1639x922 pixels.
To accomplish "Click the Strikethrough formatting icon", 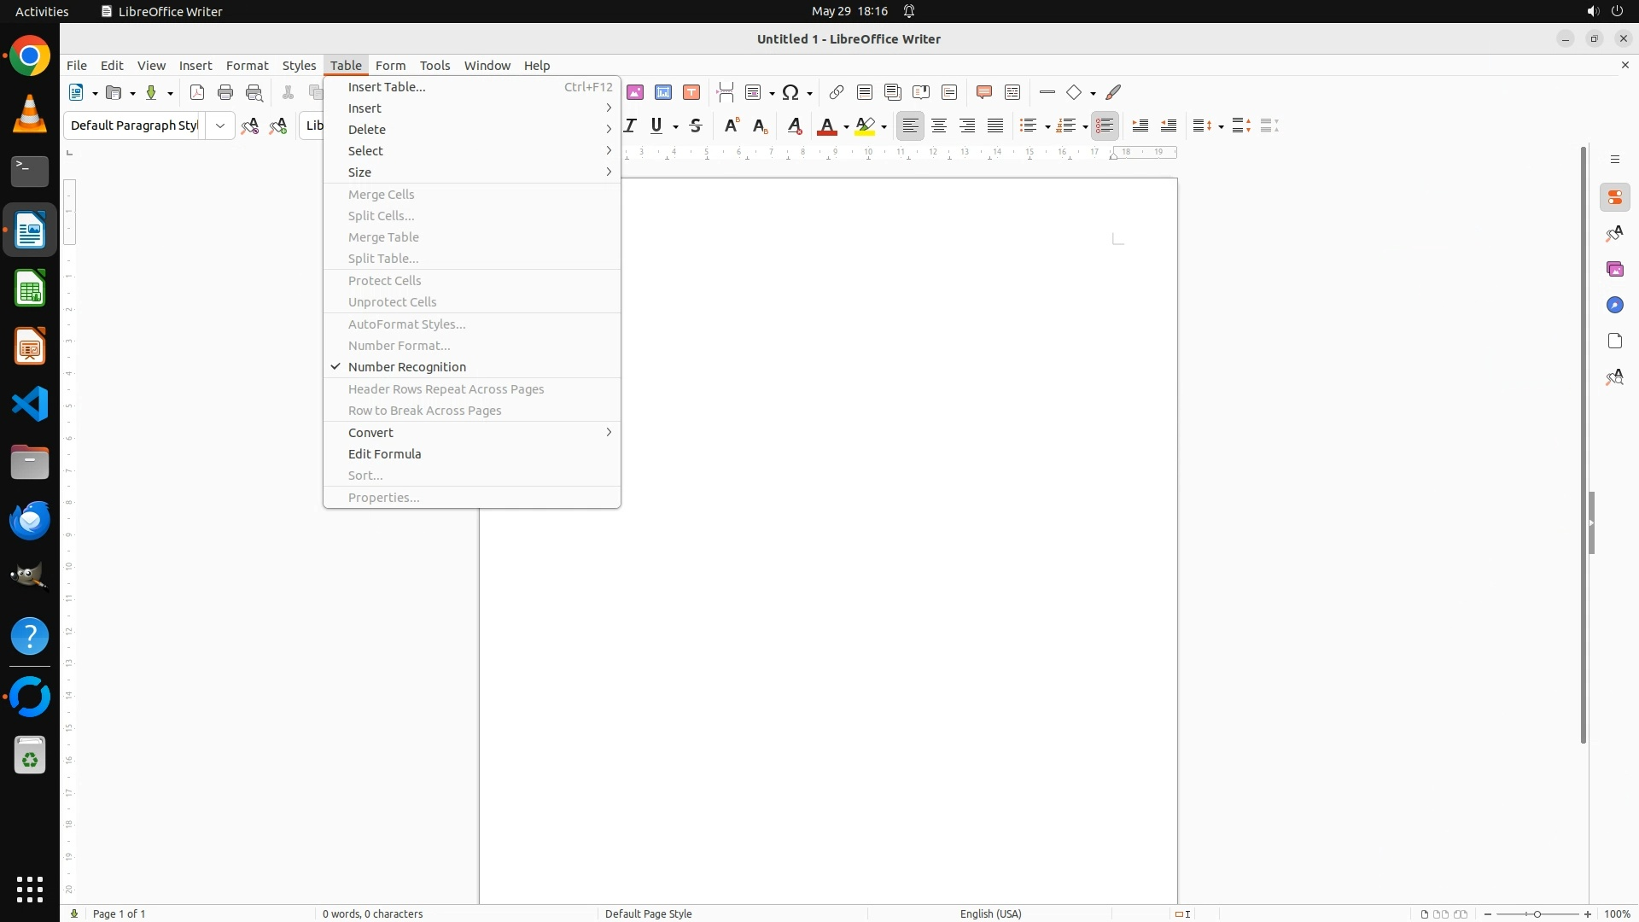I will tap(696, 125).
